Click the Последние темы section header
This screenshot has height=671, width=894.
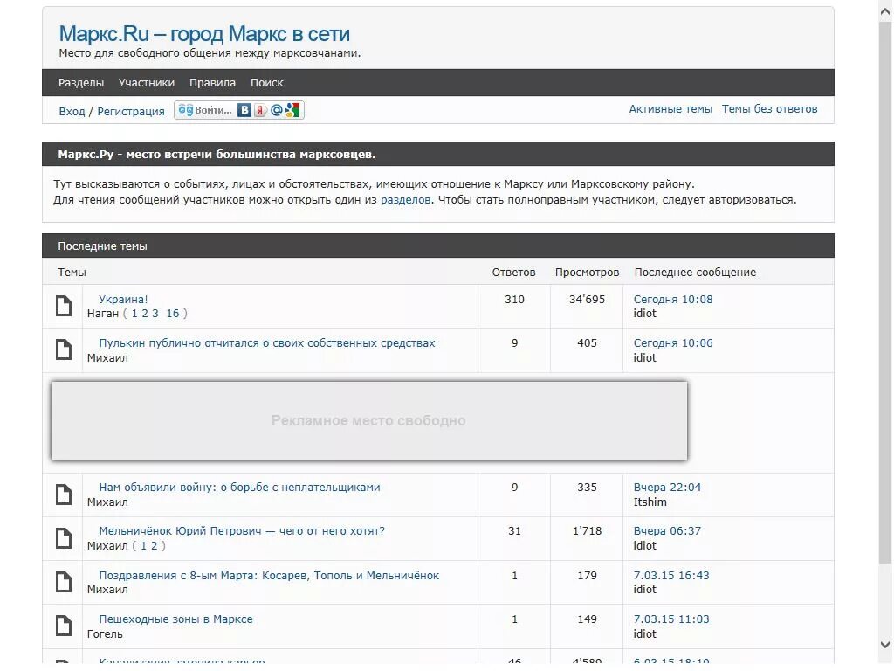click(438, 246)
